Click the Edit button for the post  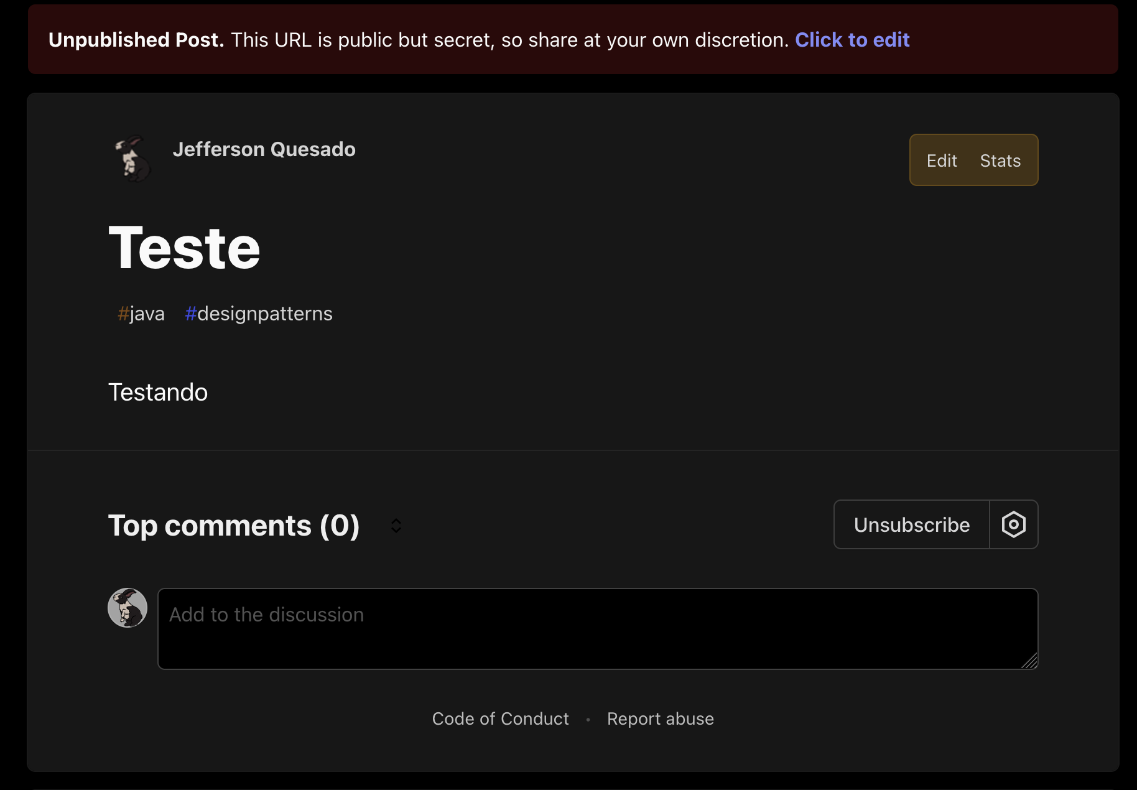pos(942,160)
